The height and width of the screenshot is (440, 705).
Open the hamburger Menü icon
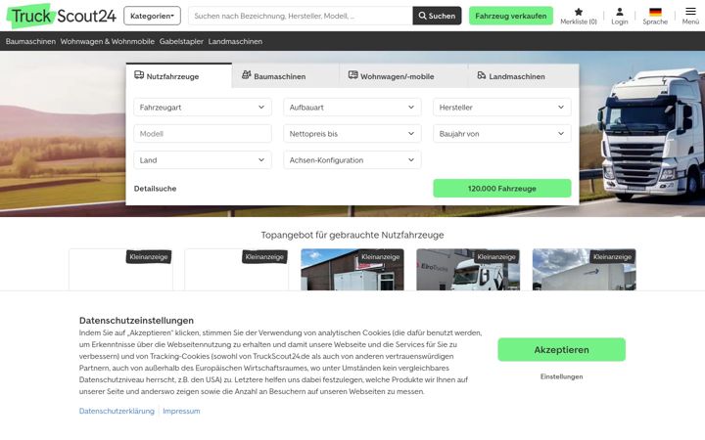click(x=690, y=11)
